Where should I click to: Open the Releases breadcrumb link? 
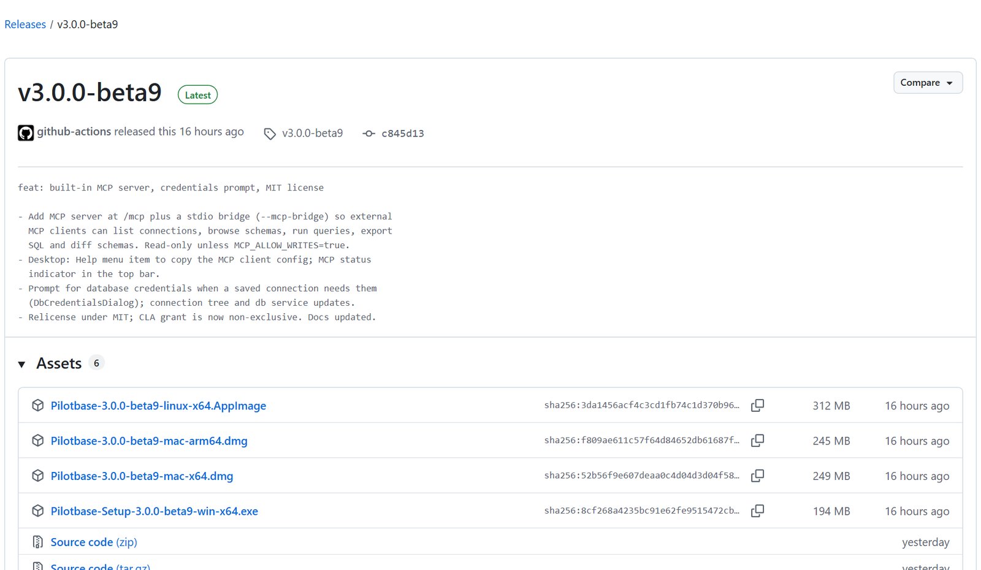[x=25, y=25]
